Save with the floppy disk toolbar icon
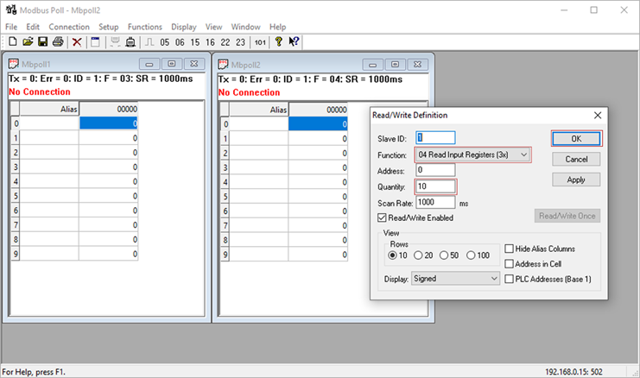 tap(43, 41)
